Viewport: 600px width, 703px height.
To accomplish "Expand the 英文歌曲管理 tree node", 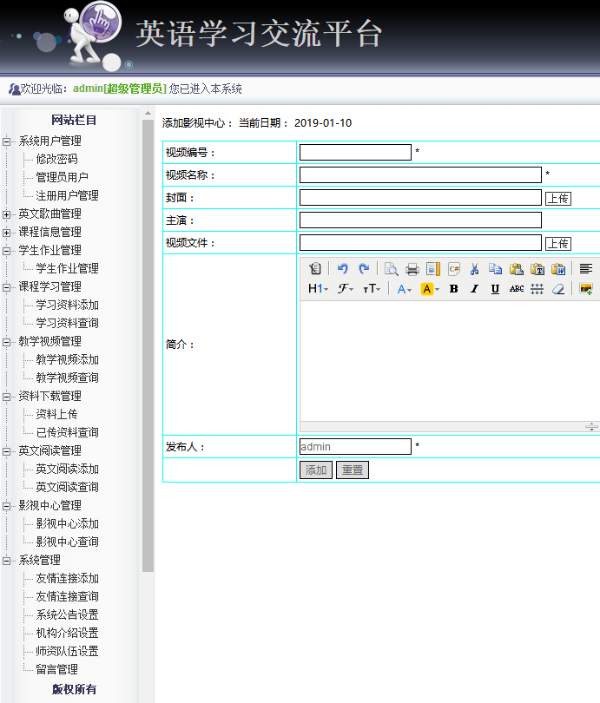I will [x=6, y=214].
